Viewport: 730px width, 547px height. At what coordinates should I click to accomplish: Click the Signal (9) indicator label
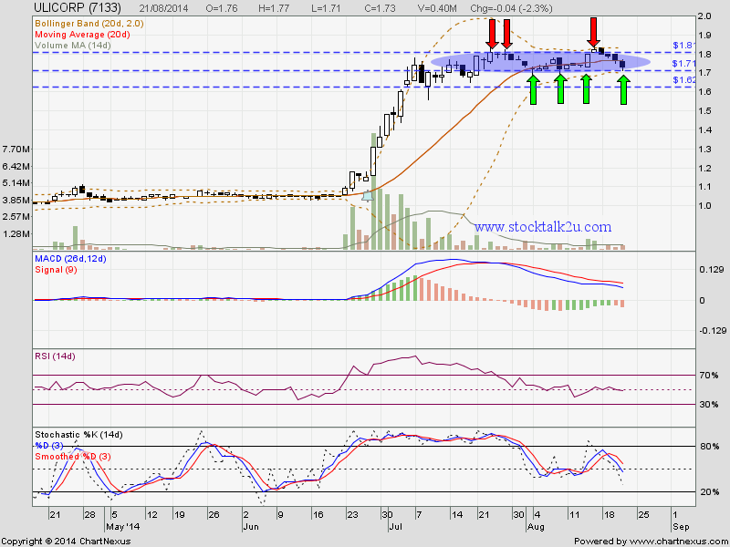[x=56, y=270]
